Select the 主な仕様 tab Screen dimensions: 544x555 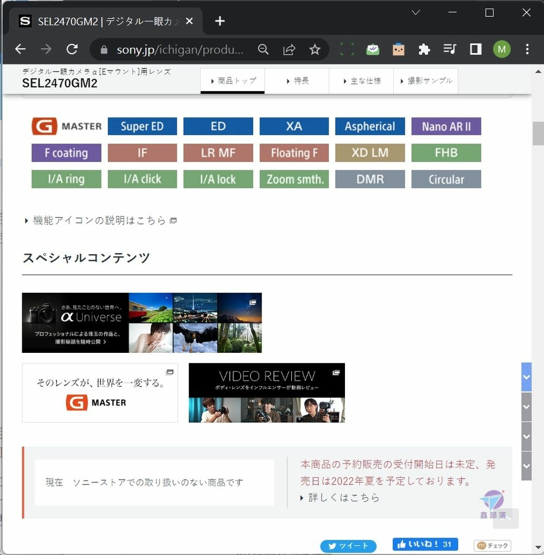[x=361, y=81]
